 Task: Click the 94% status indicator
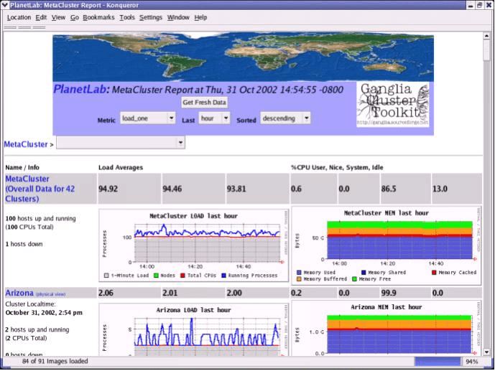pos(472,362)
